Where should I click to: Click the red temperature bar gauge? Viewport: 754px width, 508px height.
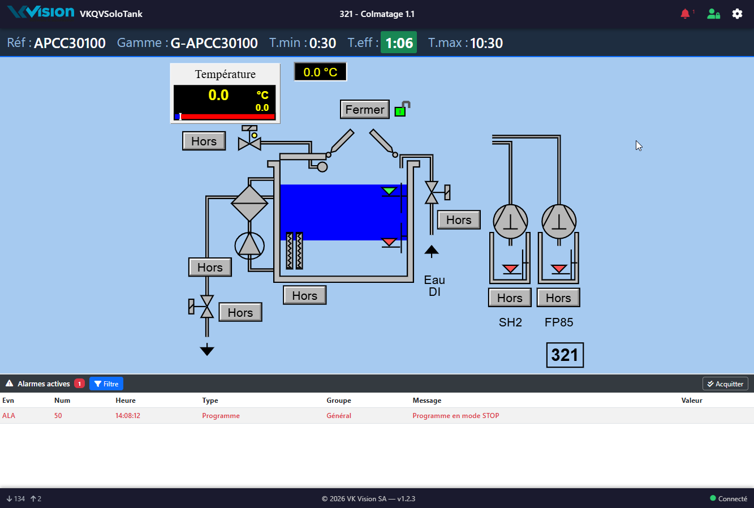click(x=225, y=117)
